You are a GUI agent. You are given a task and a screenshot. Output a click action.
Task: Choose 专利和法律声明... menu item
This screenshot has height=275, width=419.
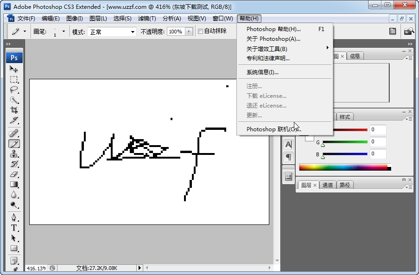tap(285, 58)
